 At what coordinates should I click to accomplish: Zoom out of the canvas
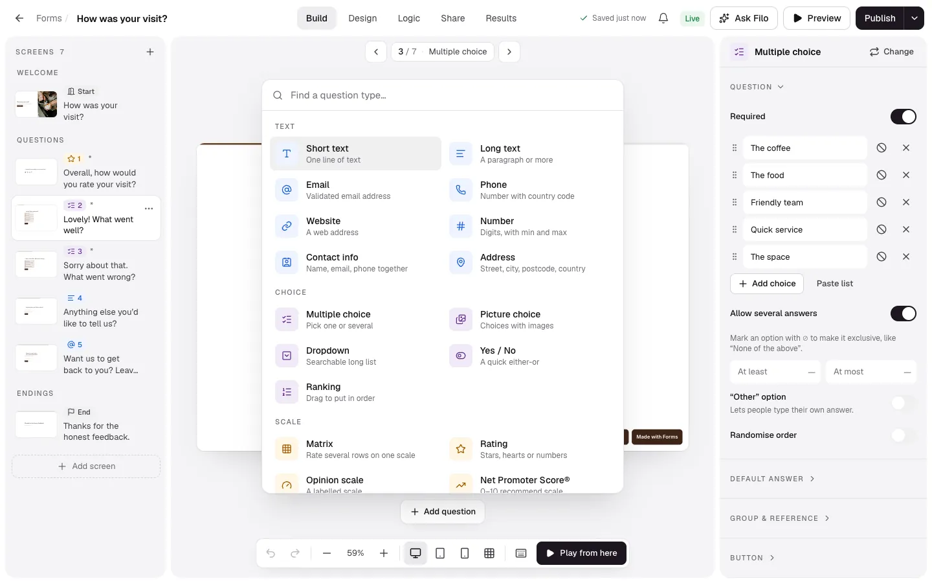pyautogui.click(x=327, y=553)
